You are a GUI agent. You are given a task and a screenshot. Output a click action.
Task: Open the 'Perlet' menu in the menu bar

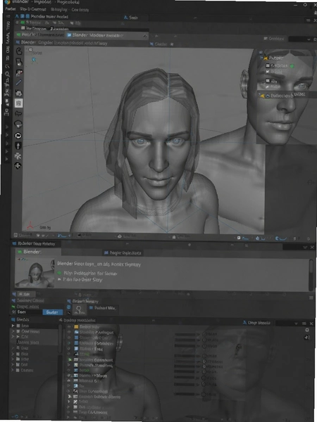click(x=11, y=9)
